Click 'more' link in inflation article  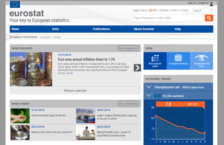(69, 73)
